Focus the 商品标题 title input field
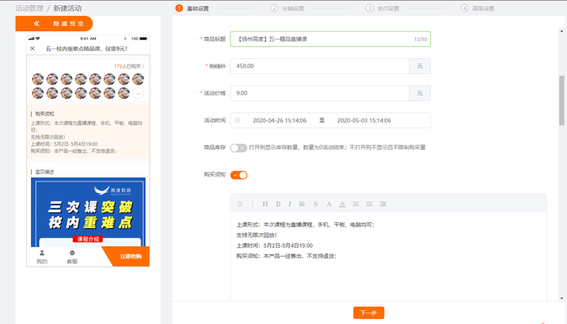Viewport: 567px width, 324px height. (330, 39)
